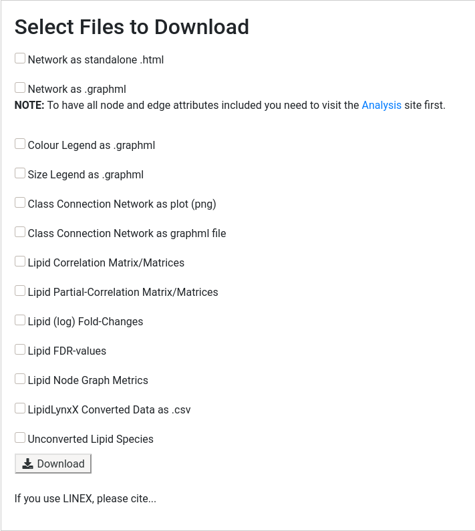Screen dimensions: 475x531
Task: Check Network as standalone .html
Action: click(x=20, y=58)
